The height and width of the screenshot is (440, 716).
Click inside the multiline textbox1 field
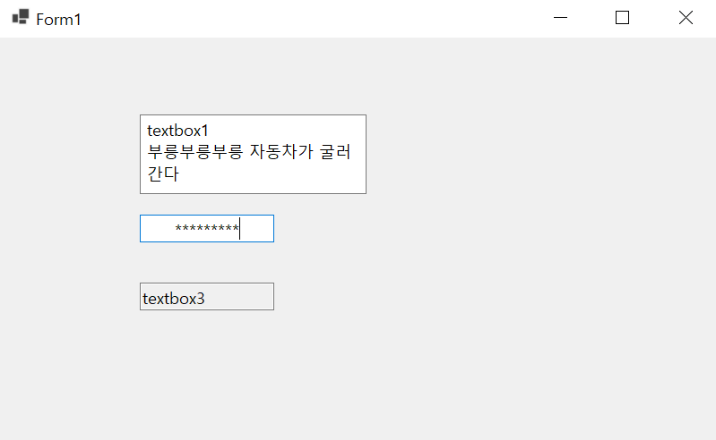point(253,155)
